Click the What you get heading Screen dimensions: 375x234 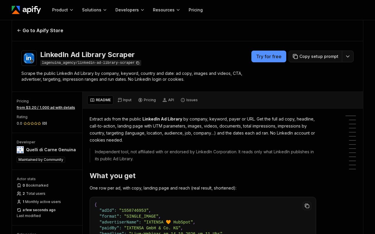(112, 176)
